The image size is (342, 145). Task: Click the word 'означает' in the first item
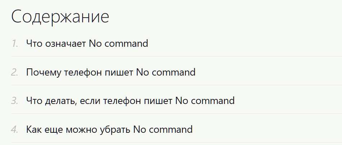pos(65,44)
